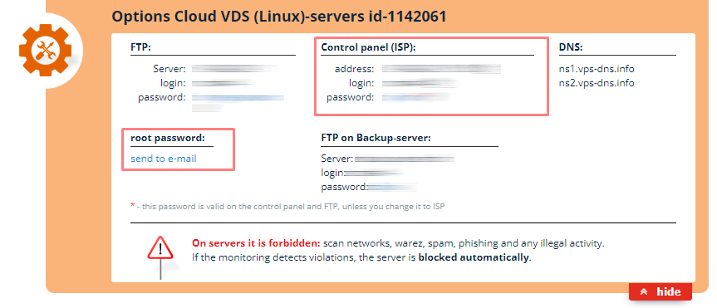Click the blurred control panel password value
717x308 pixels.
point(416,97)
